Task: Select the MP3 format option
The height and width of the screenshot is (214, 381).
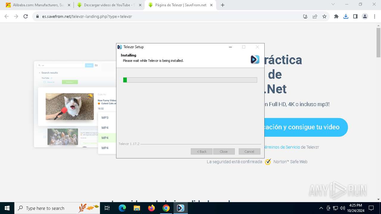Action: [x=105, y=118]
